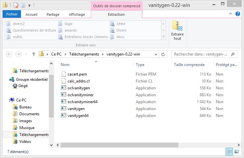Choose docs as extraction destination
This screenshot has width=244, height=158.
(x=120, y=37)
